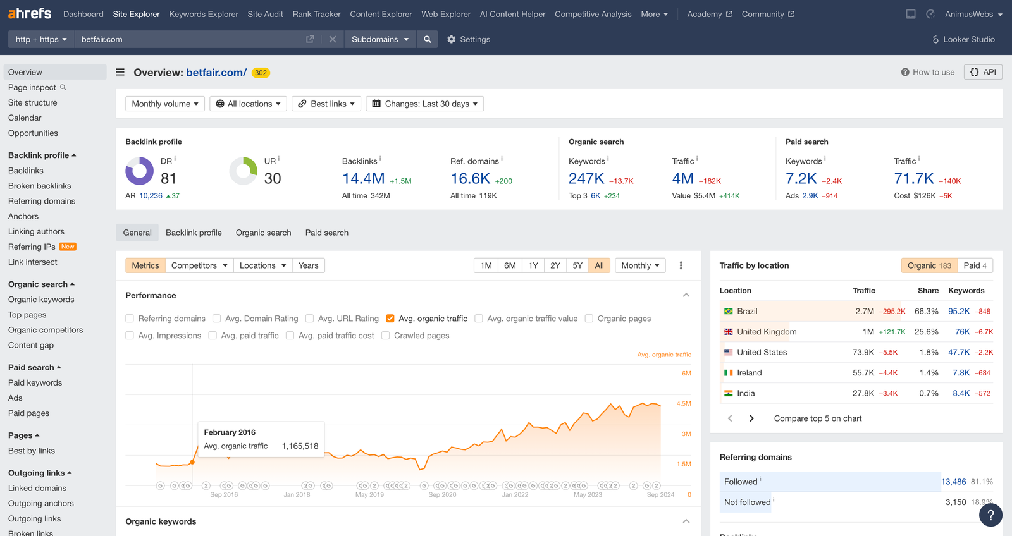Open chart three-dot options menu
1012x536 pixels.
click(681, 265)
